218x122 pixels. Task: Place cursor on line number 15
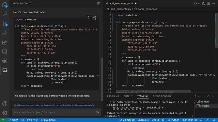110,57
